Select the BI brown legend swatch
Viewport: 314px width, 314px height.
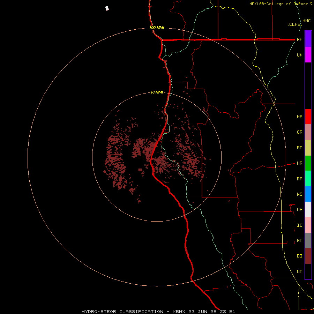[x=308, y=256]
